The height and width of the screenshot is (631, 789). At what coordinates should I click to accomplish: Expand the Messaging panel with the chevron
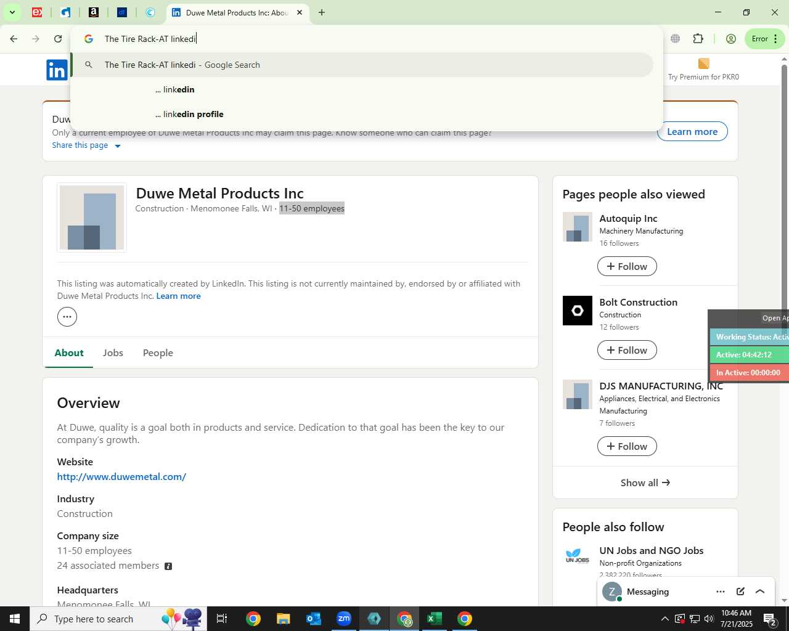click(x=760, y=592)
